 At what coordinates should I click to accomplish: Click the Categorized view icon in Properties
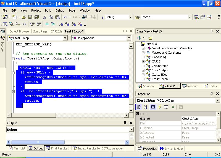pos(139,107)
